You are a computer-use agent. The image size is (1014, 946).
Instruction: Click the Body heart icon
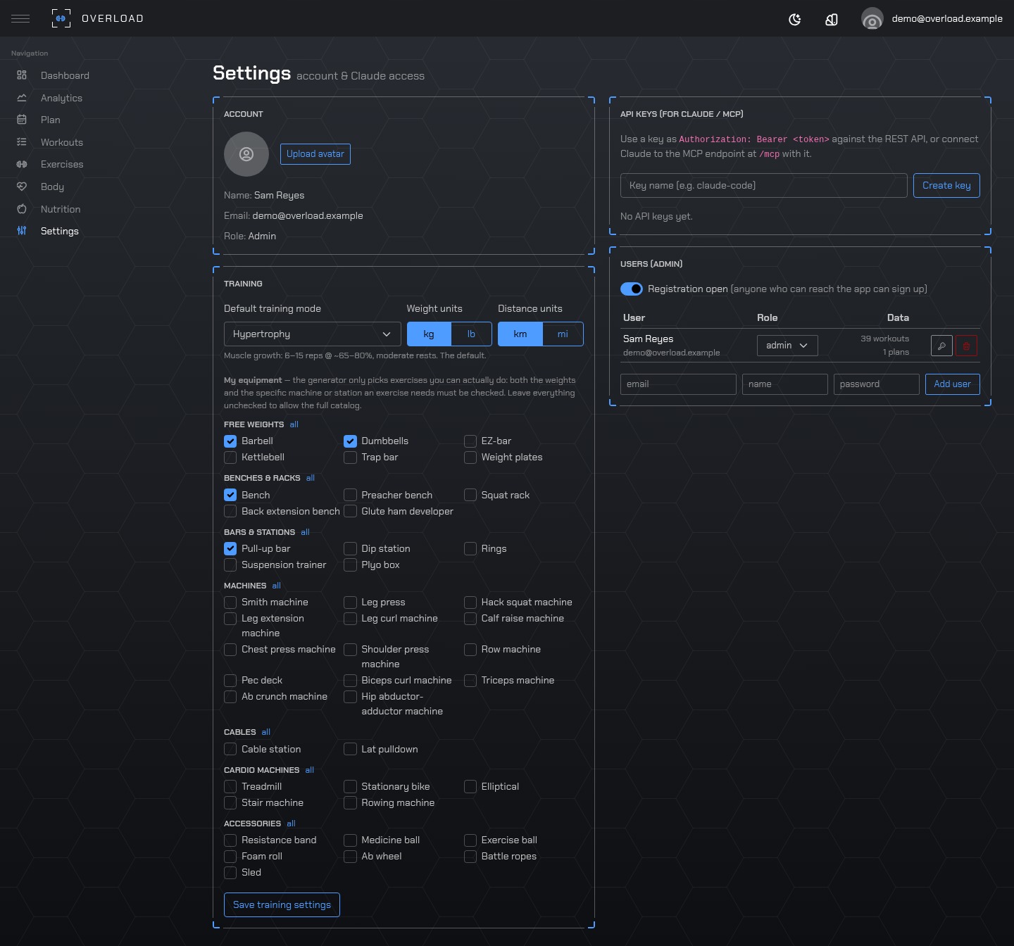[22, 187]
